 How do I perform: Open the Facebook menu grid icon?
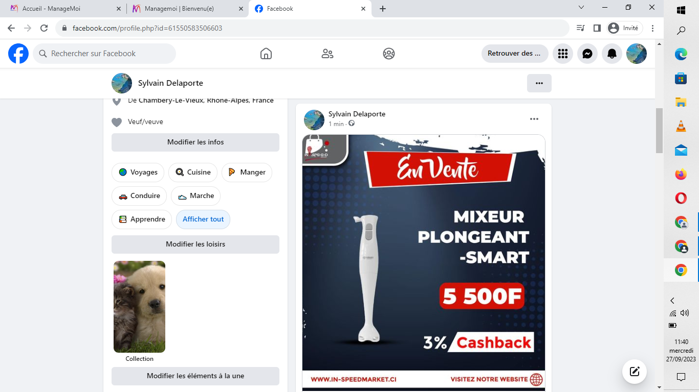[563, 54]
